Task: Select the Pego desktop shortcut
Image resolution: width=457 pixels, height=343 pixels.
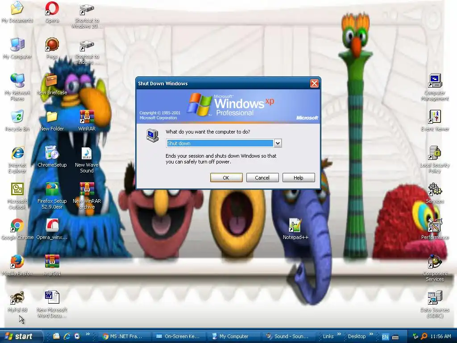Action: (x=52, y=48)
